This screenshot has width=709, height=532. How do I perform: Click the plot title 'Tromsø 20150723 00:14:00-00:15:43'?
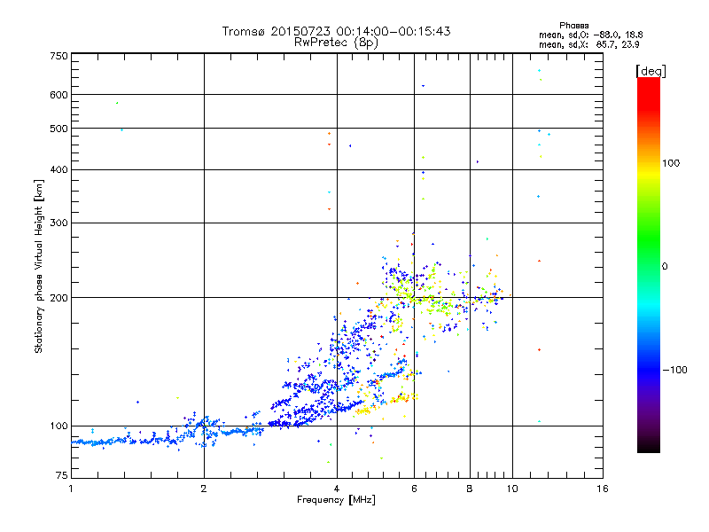point(336,31)
